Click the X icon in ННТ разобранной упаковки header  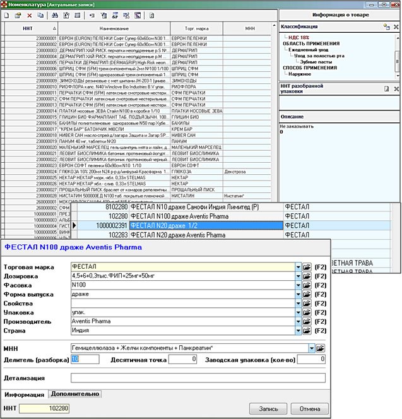[396, 89]
